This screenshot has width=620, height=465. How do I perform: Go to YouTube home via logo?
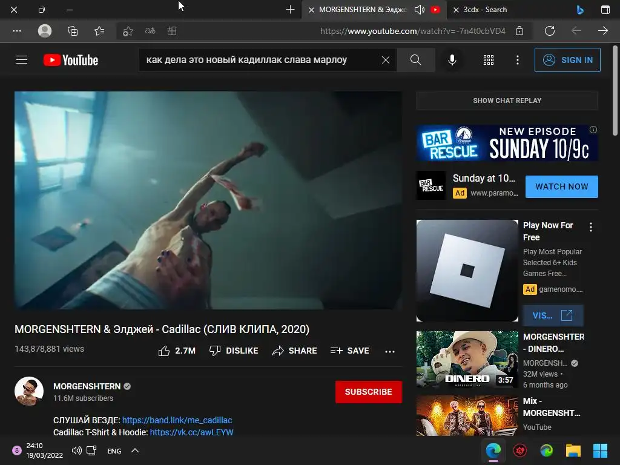70,60
